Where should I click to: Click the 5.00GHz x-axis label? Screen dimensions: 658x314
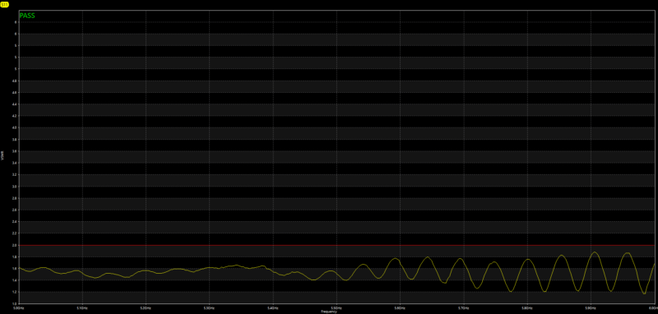[x=19, y=307]
